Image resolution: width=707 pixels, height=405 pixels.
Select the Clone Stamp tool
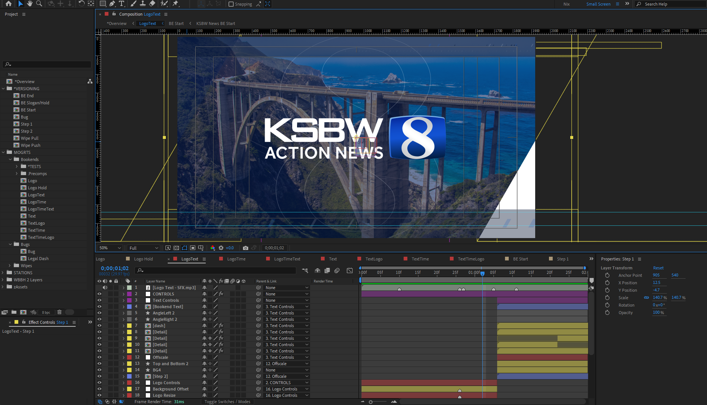143,4
